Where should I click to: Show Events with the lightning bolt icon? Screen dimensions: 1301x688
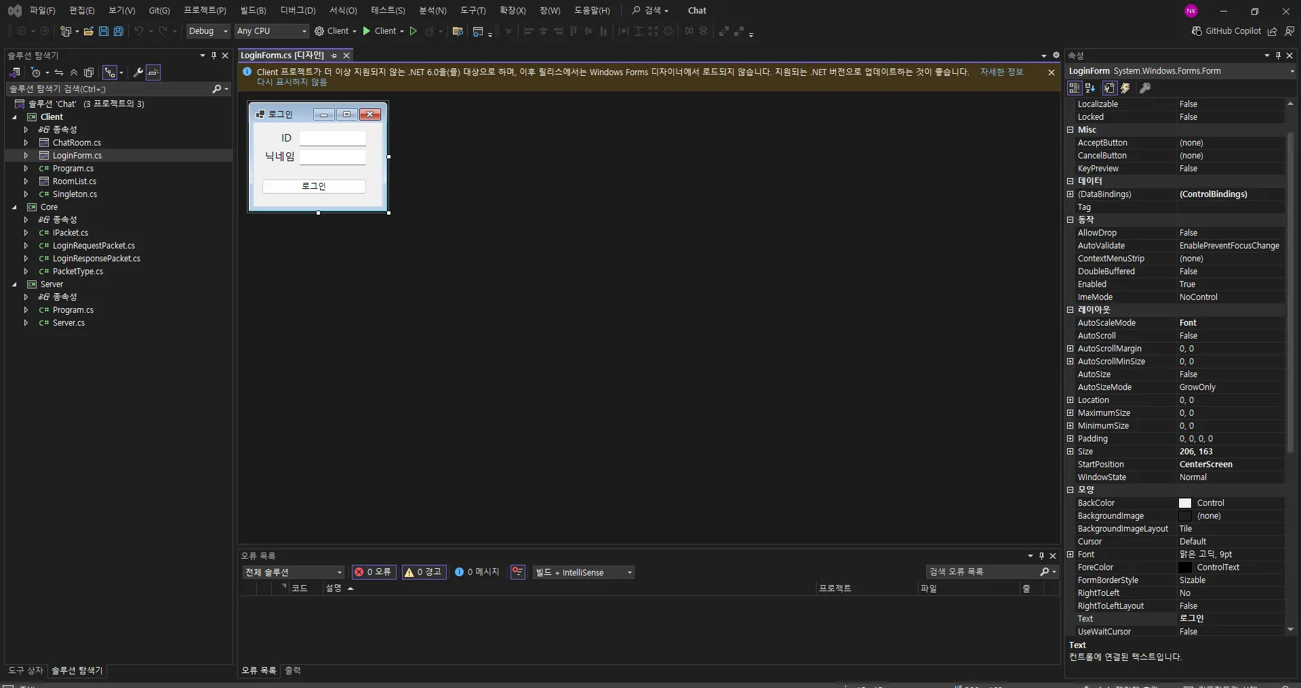(1125, 88)
